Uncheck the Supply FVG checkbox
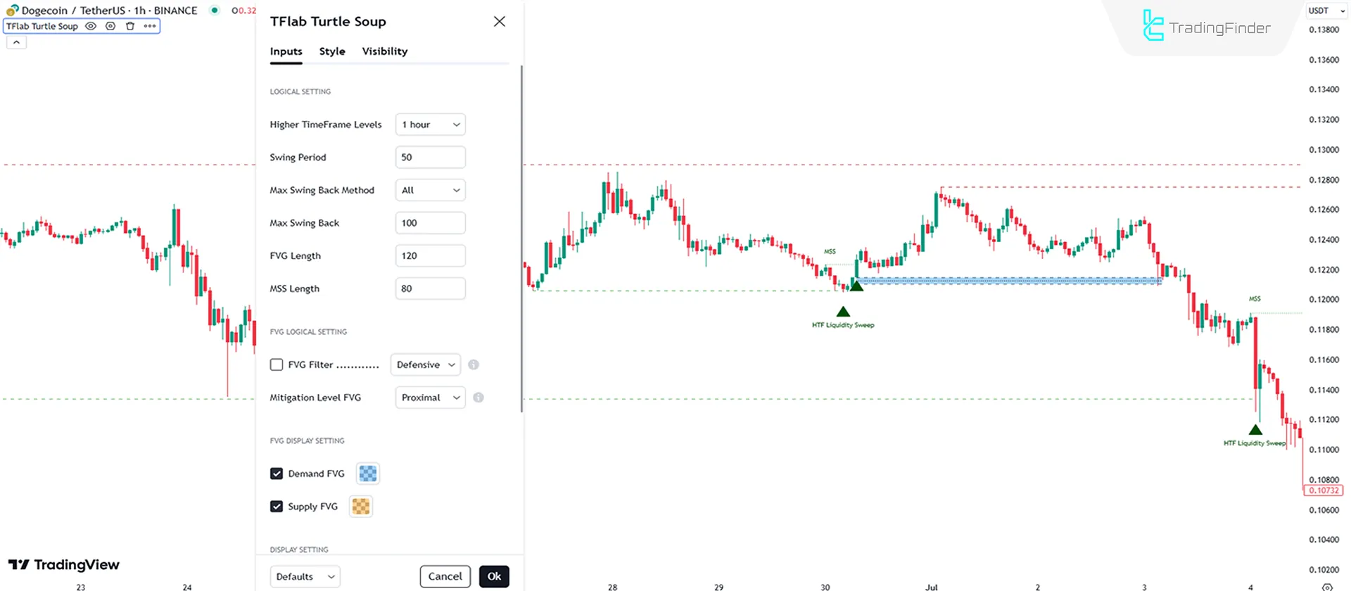This screenshot has width=1351, height=591. coord(277,507)
